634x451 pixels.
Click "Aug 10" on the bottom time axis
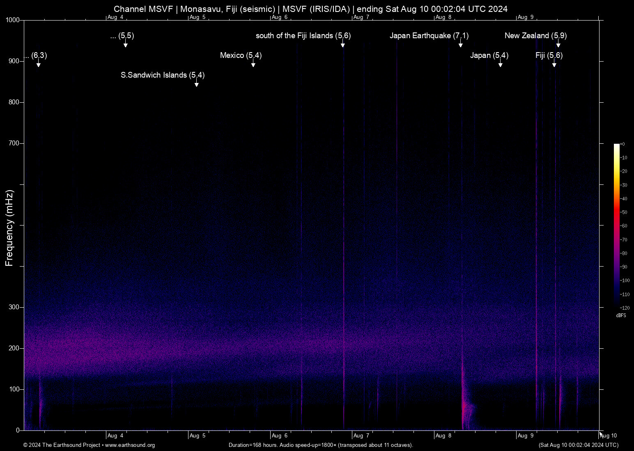609,436
